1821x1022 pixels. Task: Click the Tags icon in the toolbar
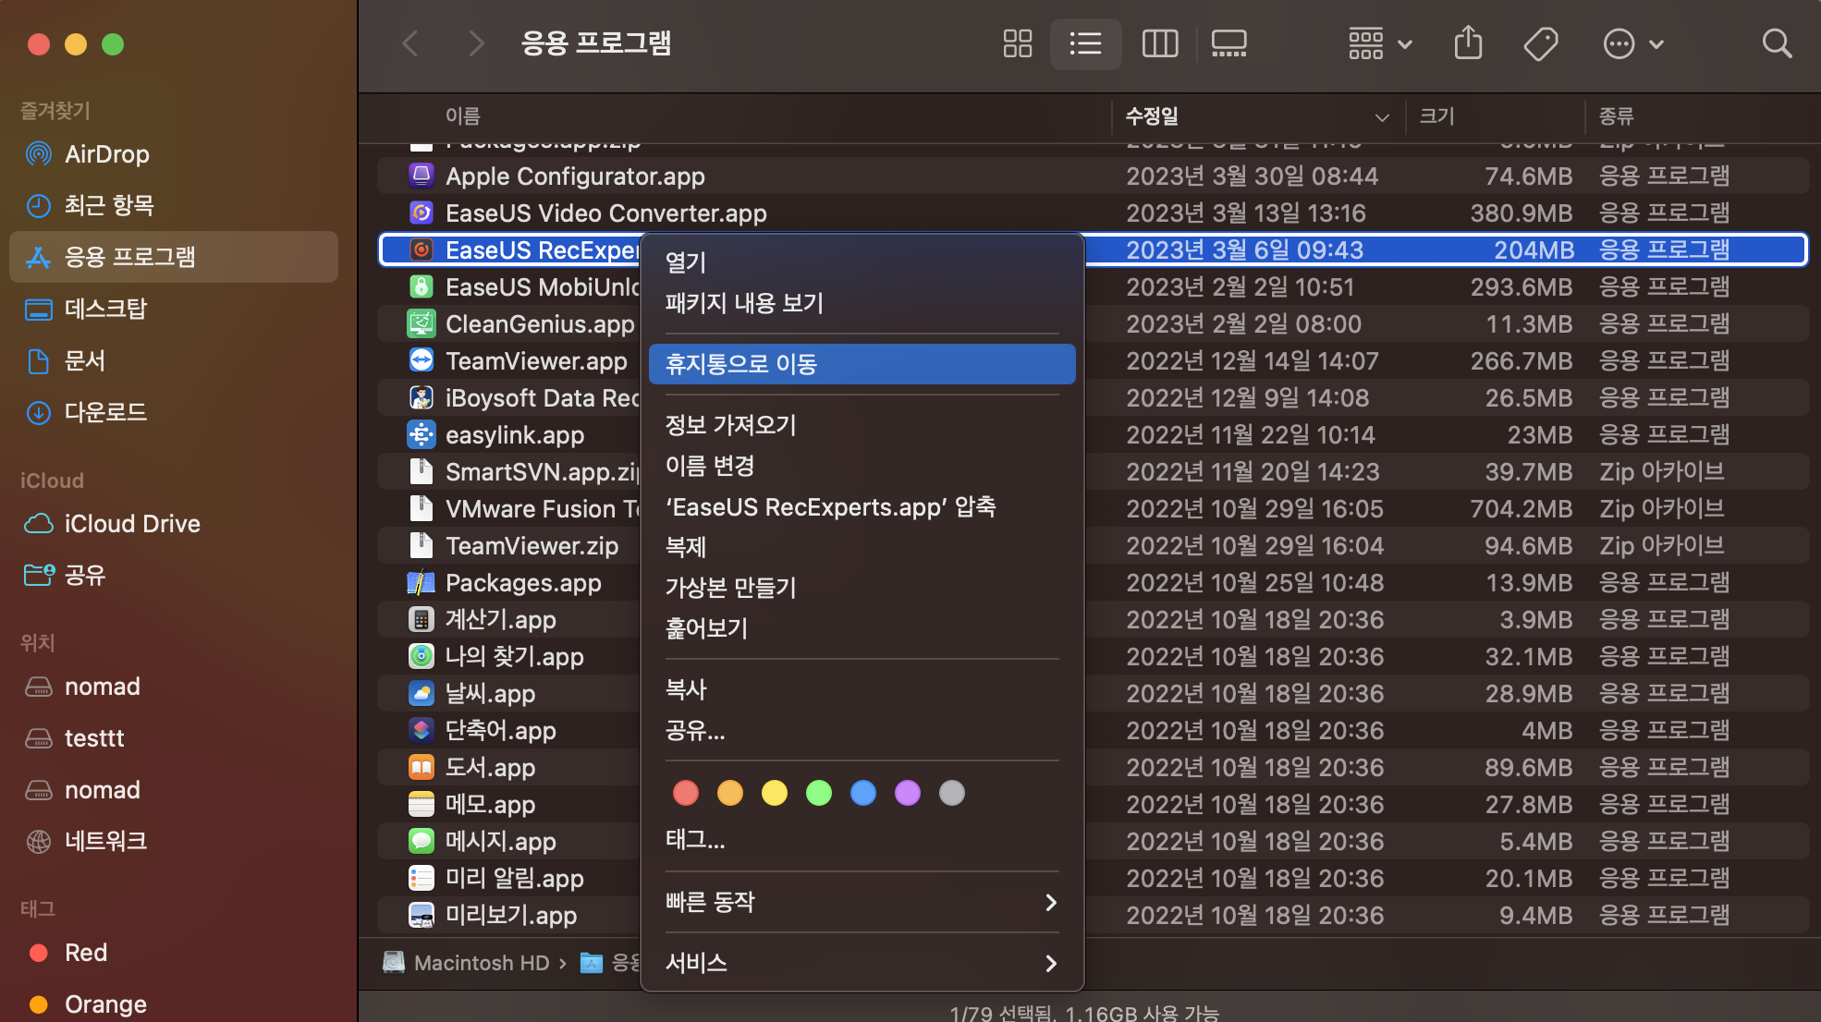point(1542,43)
